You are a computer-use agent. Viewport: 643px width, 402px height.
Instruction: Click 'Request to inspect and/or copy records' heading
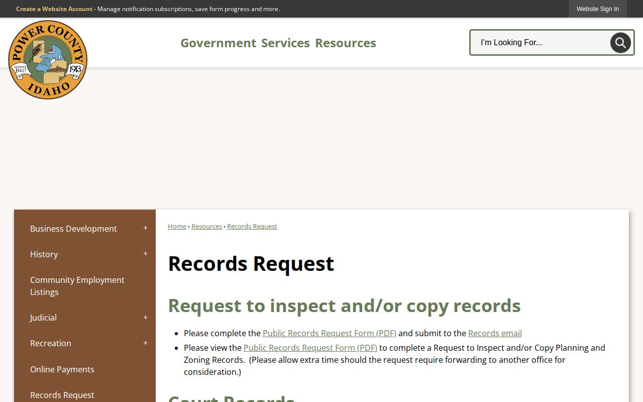(344, 306)
